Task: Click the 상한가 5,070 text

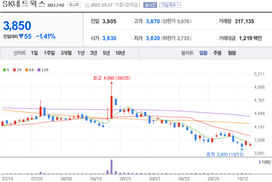Action: pos(176,22)
